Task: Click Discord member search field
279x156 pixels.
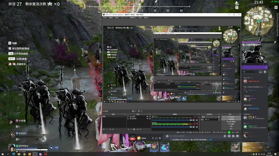Action: 250,72
